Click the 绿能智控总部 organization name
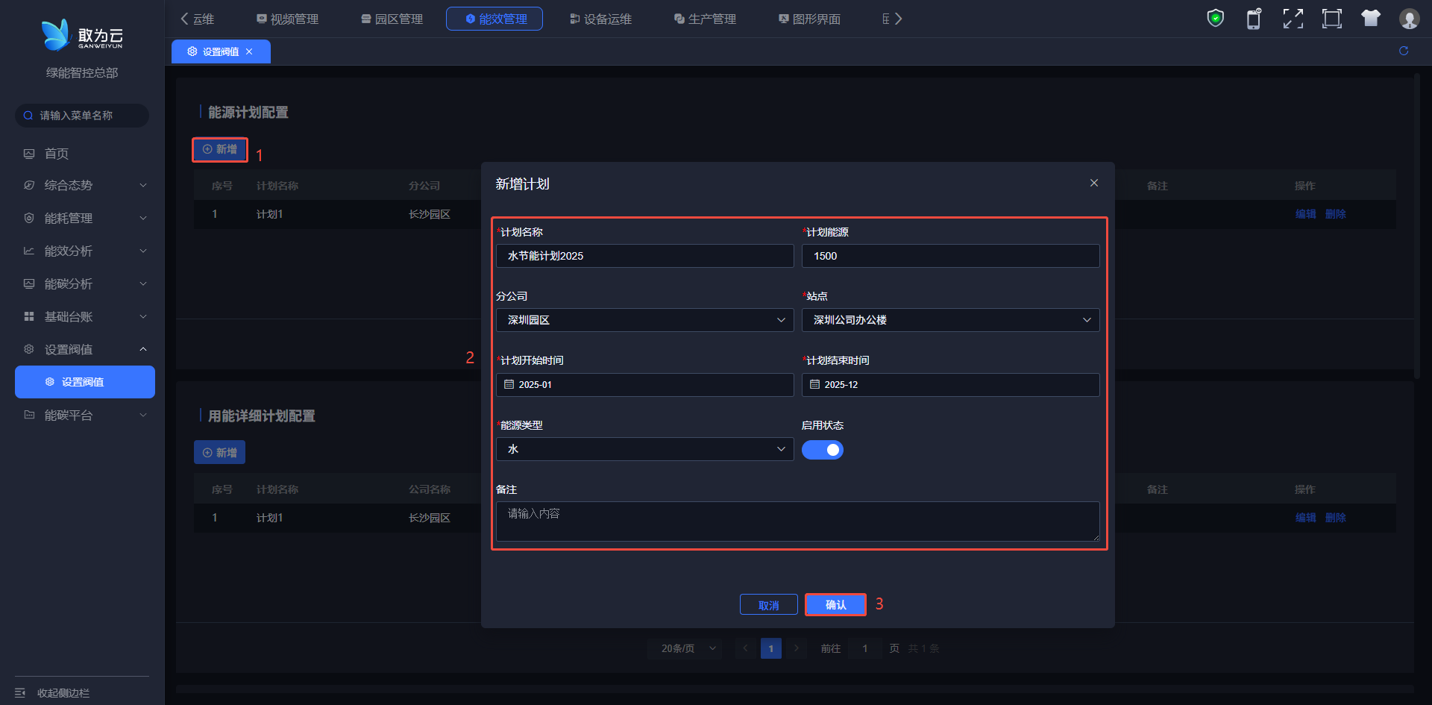The height and width of the screenshot is (705, 1432). click(x=82, y=72)
